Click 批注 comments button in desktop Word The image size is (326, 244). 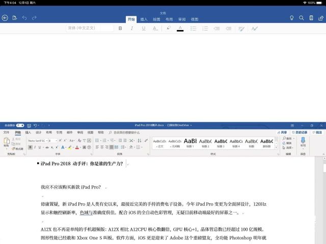(x=317, y=132)
